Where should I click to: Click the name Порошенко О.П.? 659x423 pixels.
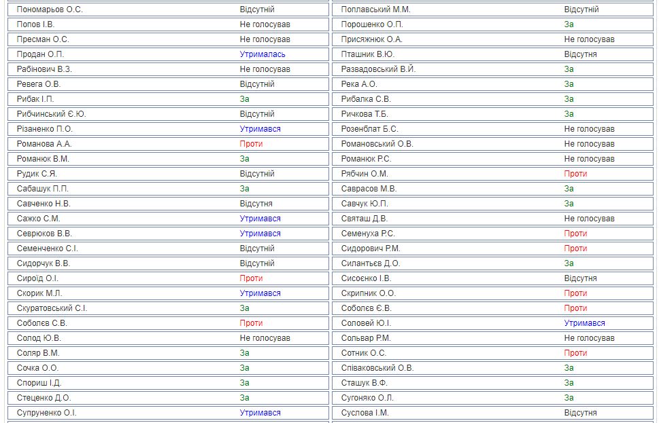[371, 24]
